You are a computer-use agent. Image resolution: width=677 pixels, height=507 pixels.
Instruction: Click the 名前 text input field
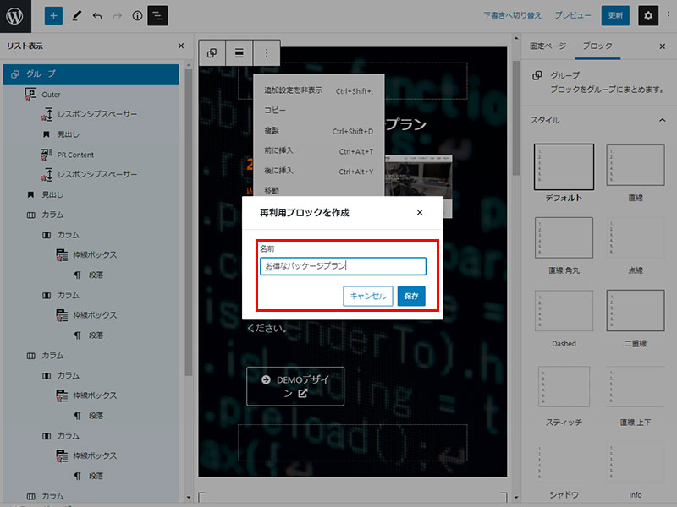coord(343,266)
